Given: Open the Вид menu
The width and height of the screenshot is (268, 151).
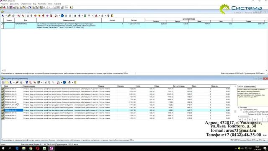Looking at the screenshot, I should [x=35, y=4].
